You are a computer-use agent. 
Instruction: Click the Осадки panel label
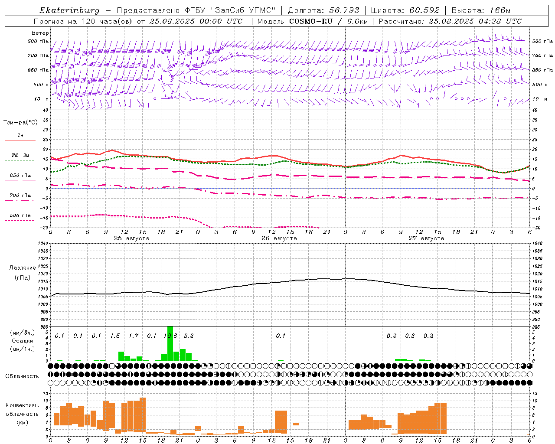pos(23,341)
